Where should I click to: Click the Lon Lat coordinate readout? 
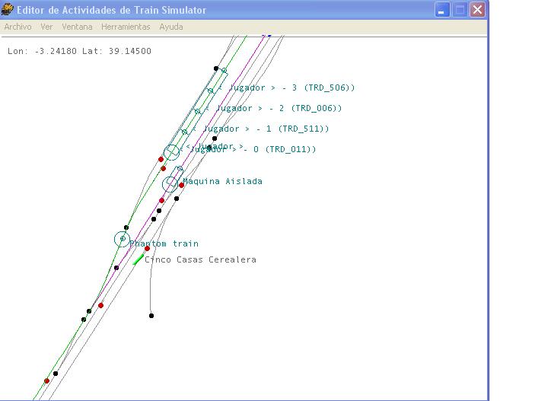click(79, 51)
